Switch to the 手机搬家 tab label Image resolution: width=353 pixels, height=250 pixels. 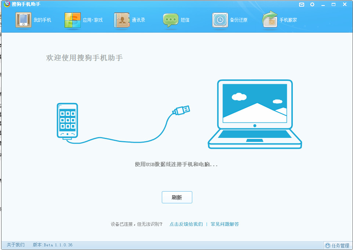(x=288, y=20)
